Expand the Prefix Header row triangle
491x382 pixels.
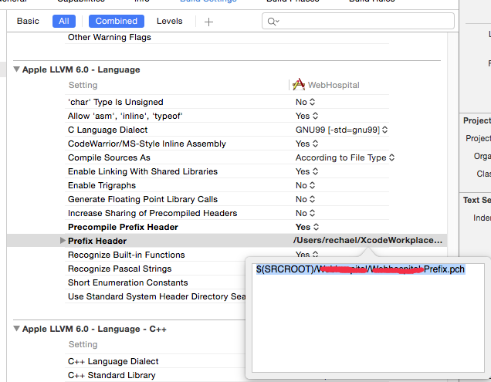[63, 241]
